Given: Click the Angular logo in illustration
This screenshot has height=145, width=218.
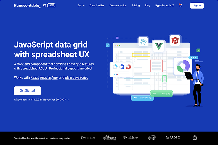Looking at the screenshot, I should point(175,40).
